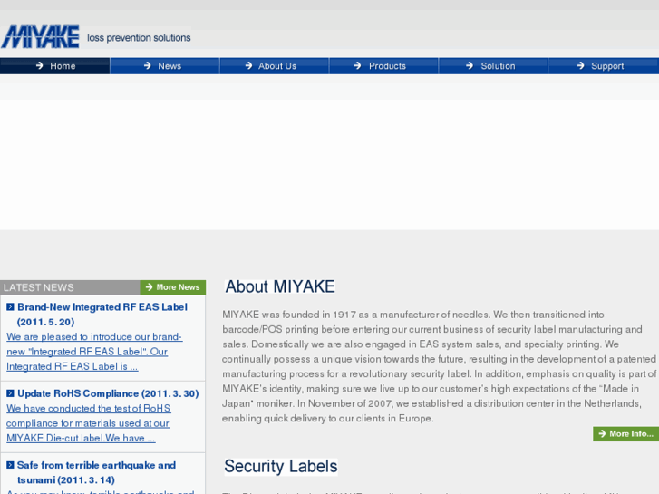Click bullet icon beside Integrated RF EAS headline
This screenshot has width=659, height=494.
coord(11,307)
